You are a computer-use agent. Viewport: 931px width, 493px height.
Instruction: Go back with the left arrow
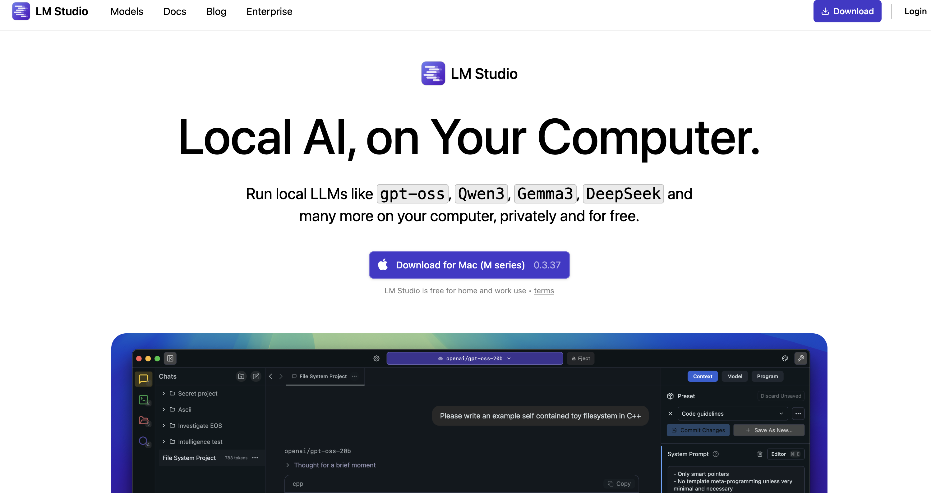coord(270,376)
